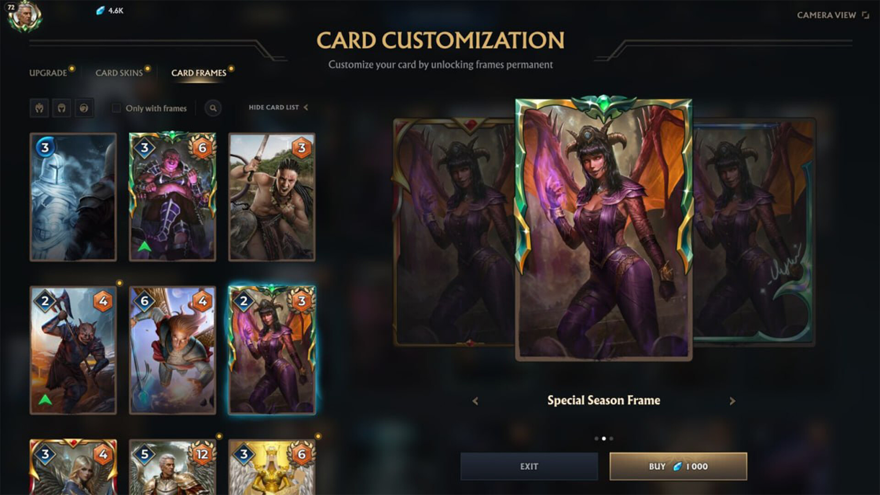
Task: Click the blue gem currency icon
Action: coord(100,11)
